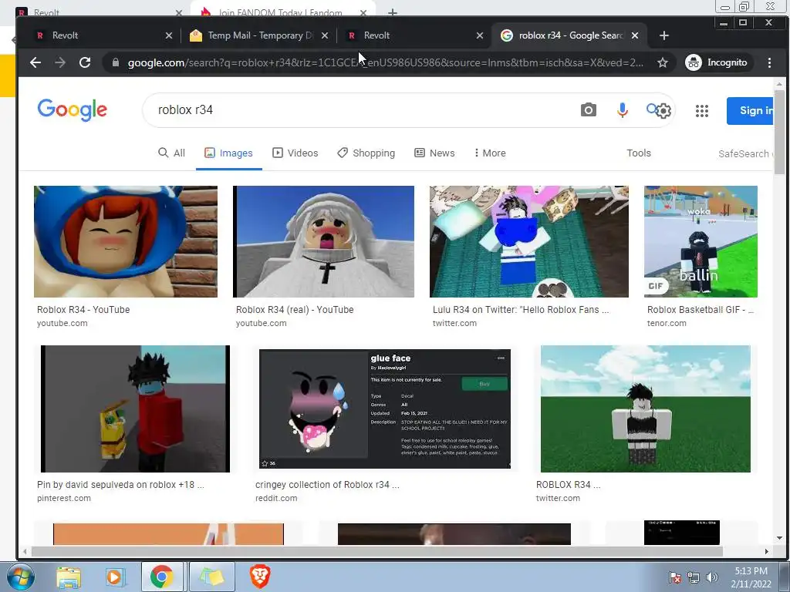Click the horizontal scrollbar left arrow
790x592 pixels.
tap(24, 552)
